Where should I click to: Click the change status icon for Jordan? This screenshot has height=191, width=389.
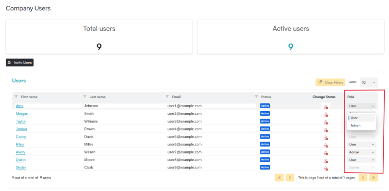pyautogui.click(x=326, y=130)
